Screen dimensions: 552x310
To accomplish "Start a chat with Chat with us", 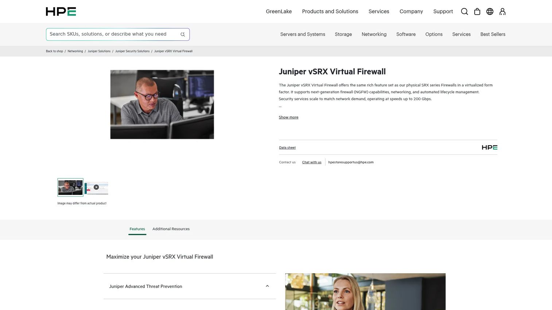I will (312, 162).
